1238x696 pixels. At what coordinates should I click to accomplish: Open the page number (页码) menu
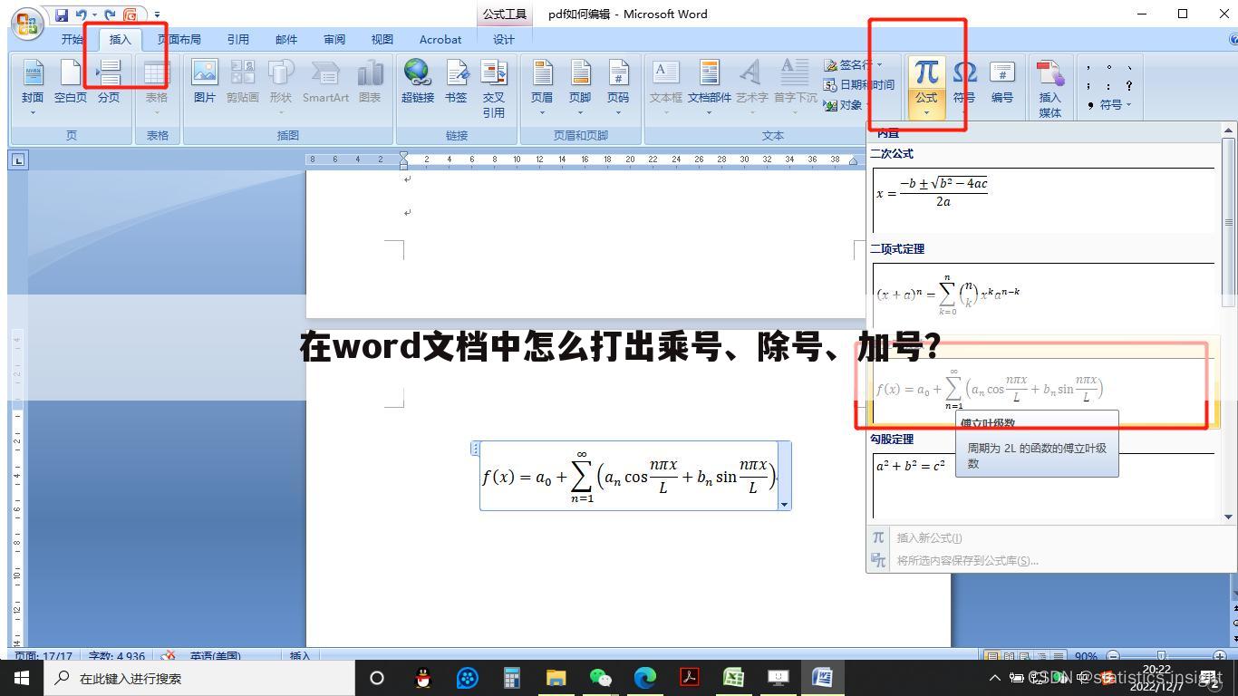[x=618, y=87]
